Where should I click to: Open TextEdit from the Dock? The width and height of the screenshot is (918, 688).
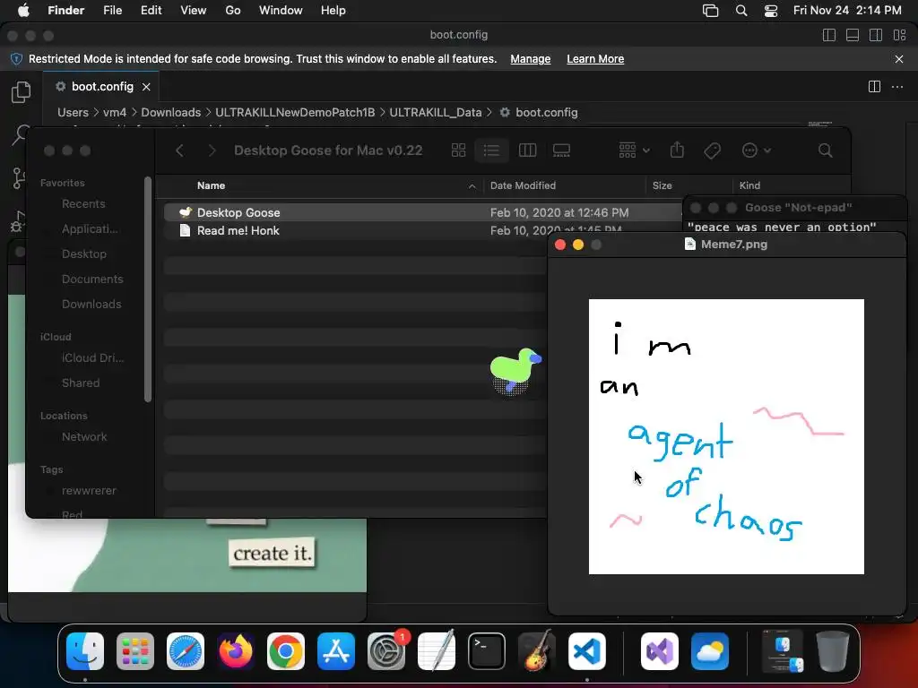click(437, 651)
